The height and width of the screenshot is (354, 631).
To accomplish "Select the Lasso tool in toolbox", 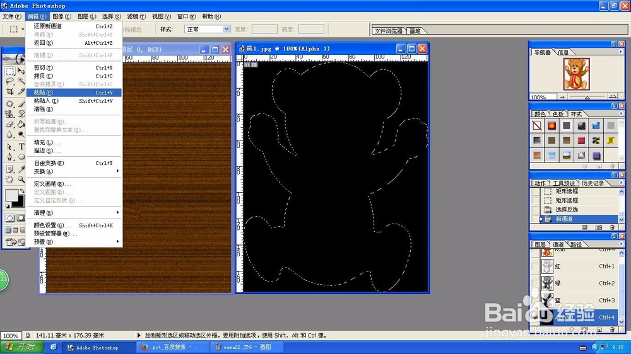I will (x=9, y=81).
